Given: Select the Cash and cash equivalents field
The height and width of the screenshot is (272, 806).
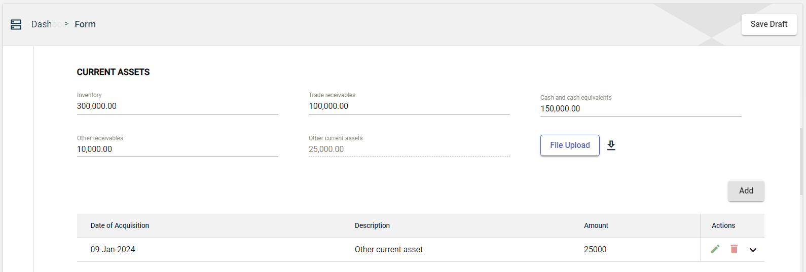Looking at the screenshot, I should pyautogui.click(x=640, y=109).
